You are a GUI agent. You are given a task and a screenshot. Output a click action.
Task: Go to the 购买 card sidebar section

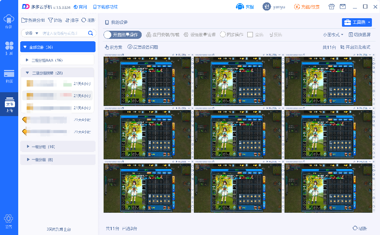pyautogui.click(x=9, y=76)
